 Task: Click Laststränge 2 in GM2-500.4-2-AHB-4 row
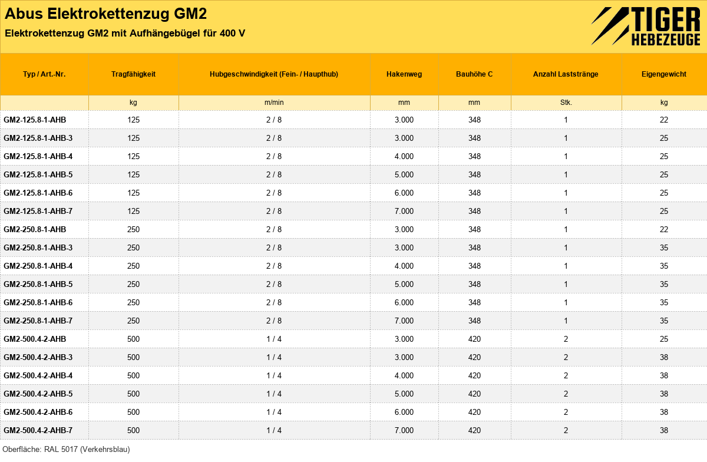pos(566,375)
